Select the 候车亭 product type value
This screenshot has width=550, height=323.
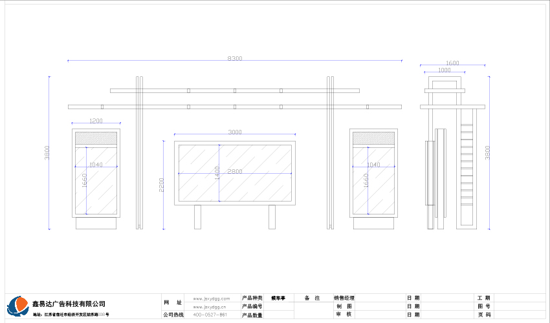pyautogui.click(x=278, y=298)
